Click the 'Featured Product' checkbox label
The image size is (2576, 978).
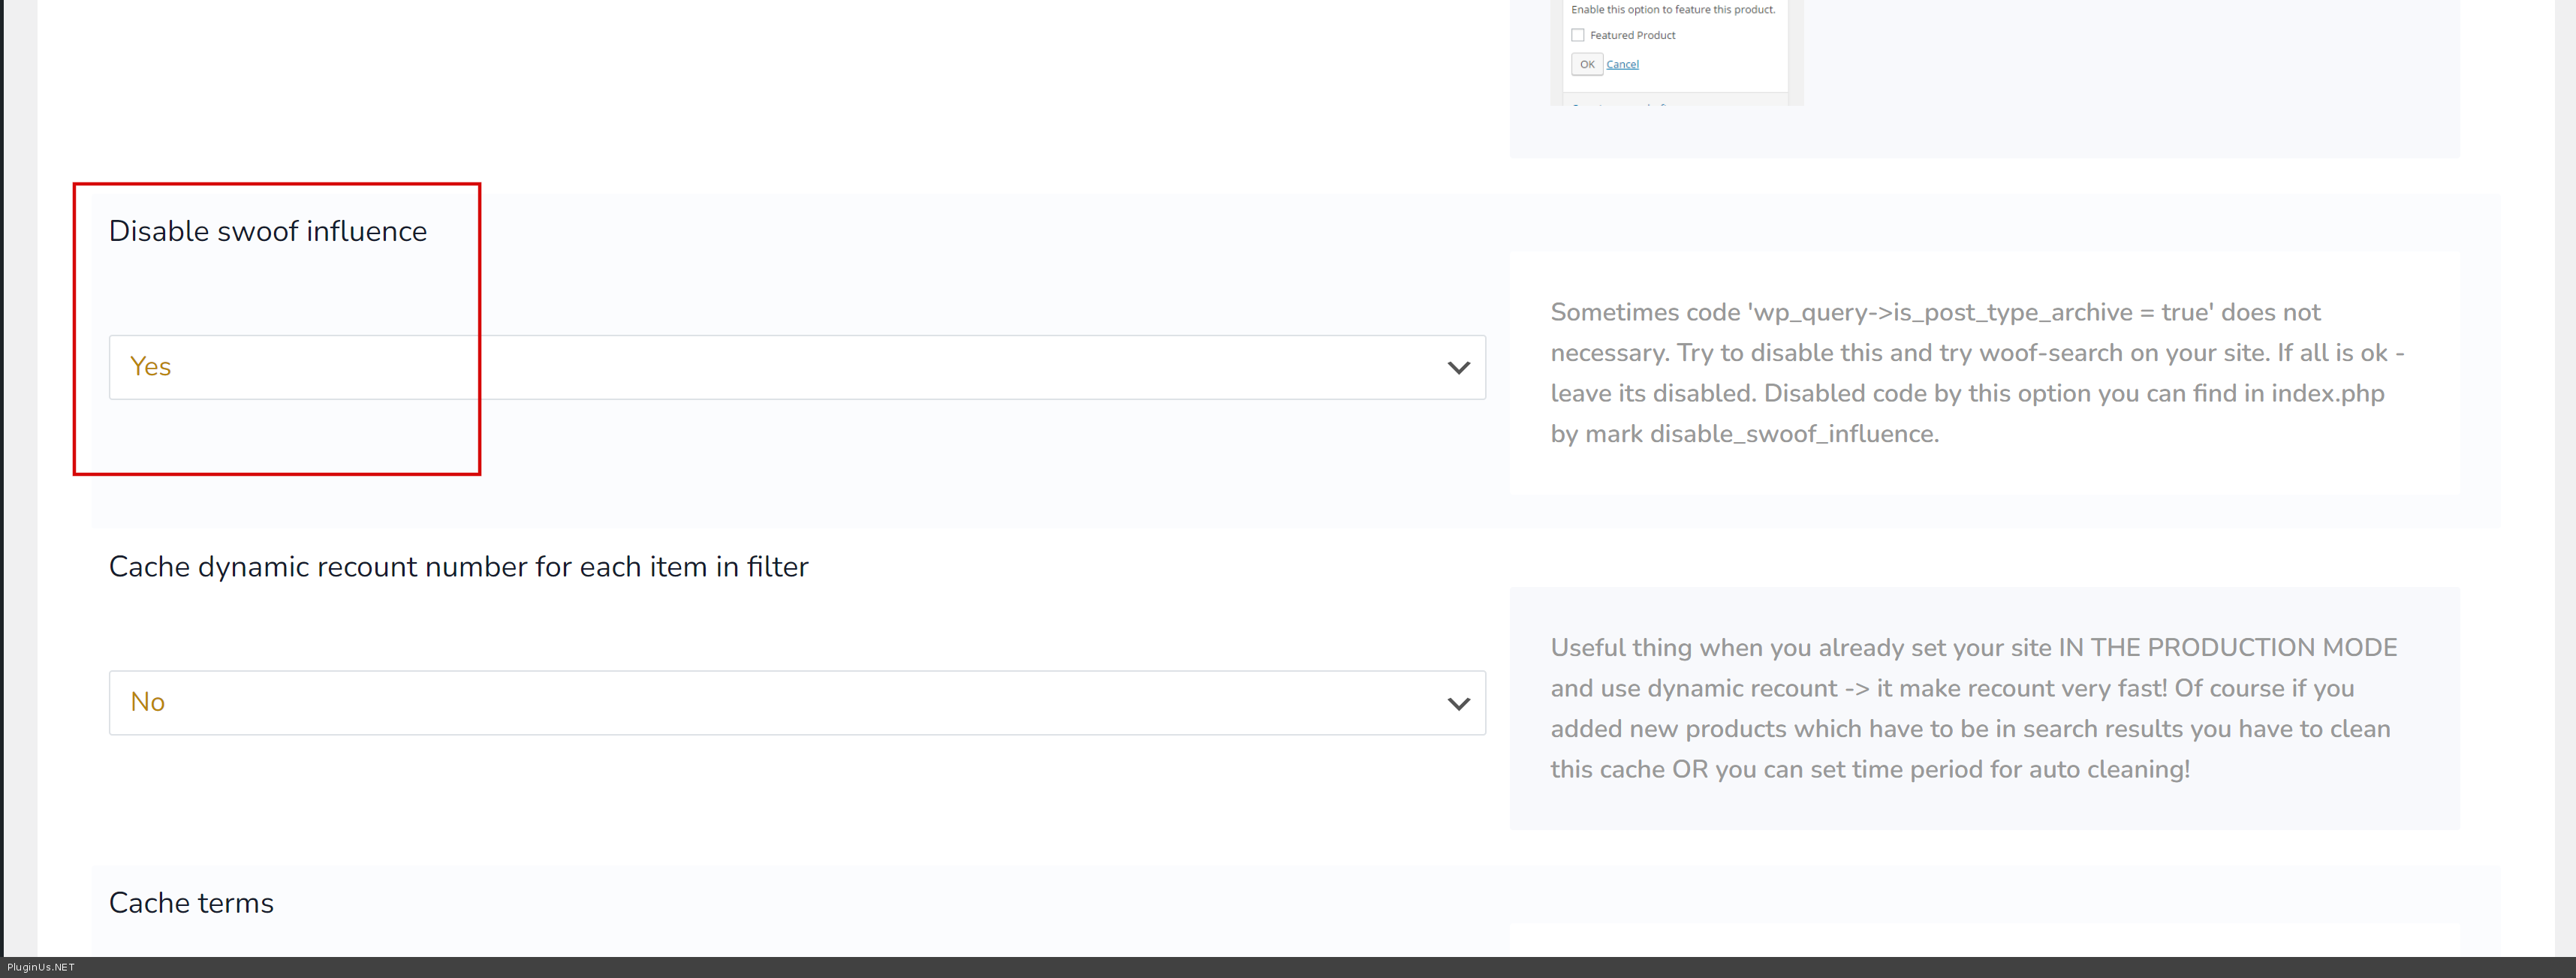1632,35
